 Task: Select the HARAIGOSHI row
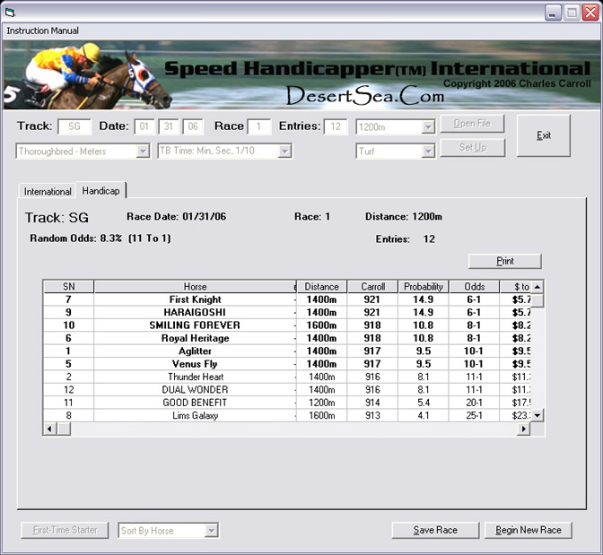click(287, 313)
